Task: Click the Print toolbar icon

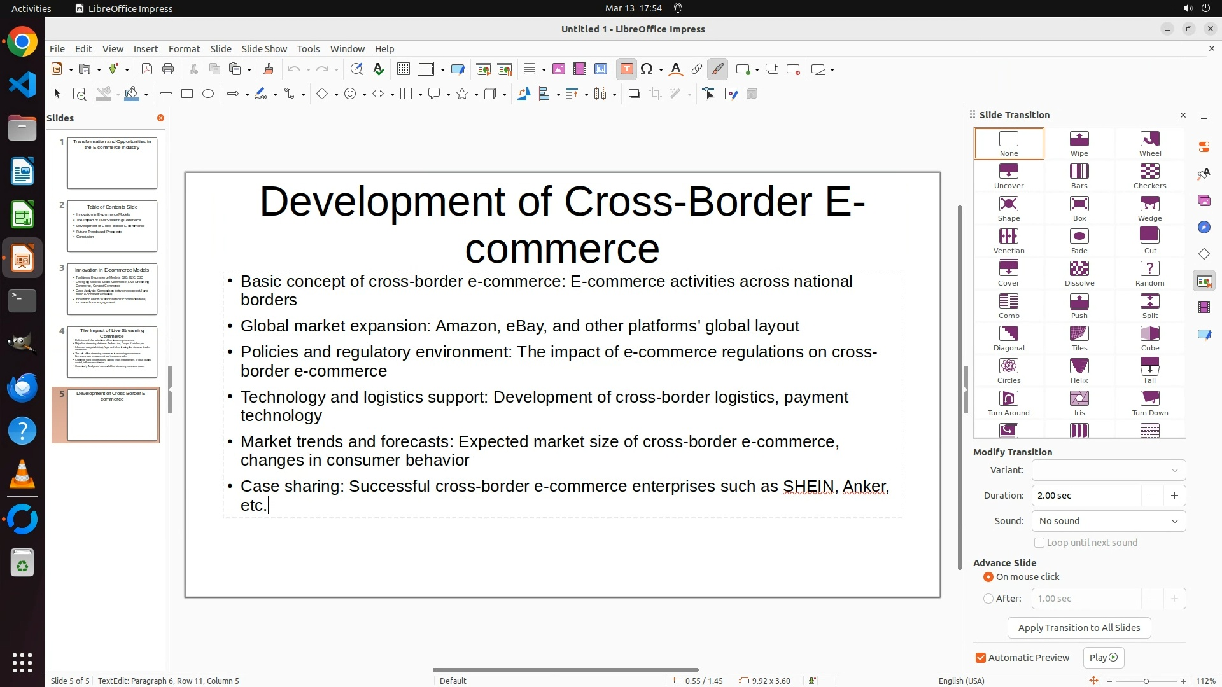Action: [168, 69]
